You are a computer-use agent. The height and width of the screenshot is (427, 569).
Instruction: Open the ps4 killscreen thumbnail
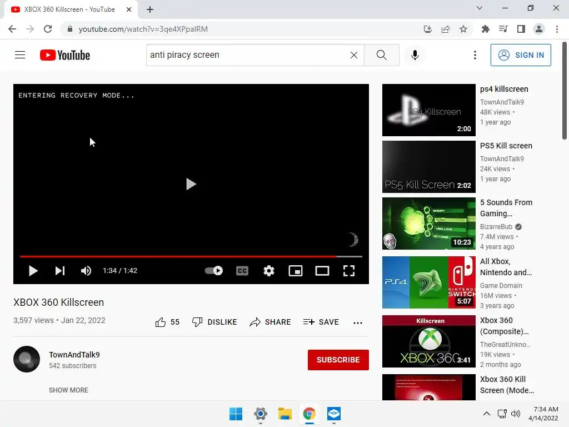point(428,110)
